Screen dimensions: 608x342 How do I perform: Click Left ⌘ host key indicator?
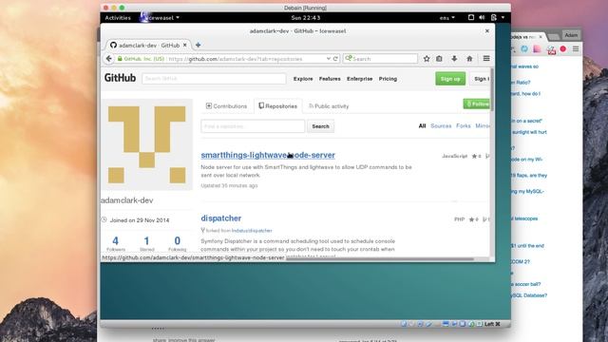pos(492,324)
